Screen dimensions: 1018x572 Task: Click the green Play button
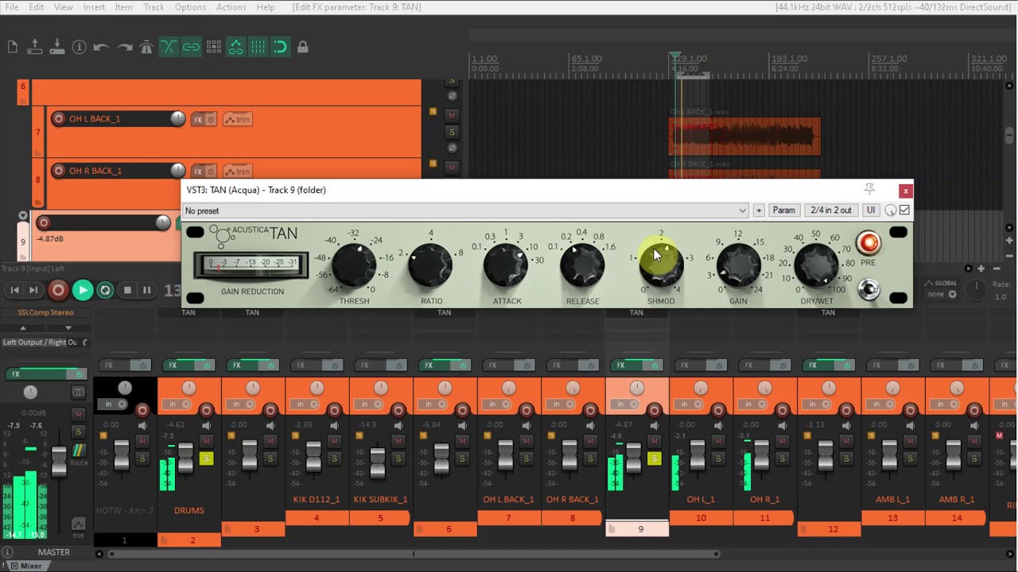point(83,291)
